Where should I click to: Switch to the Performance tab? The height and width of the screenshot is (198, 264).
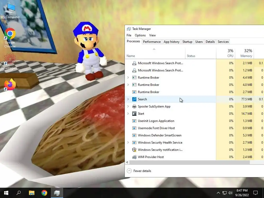coord(152,42)
